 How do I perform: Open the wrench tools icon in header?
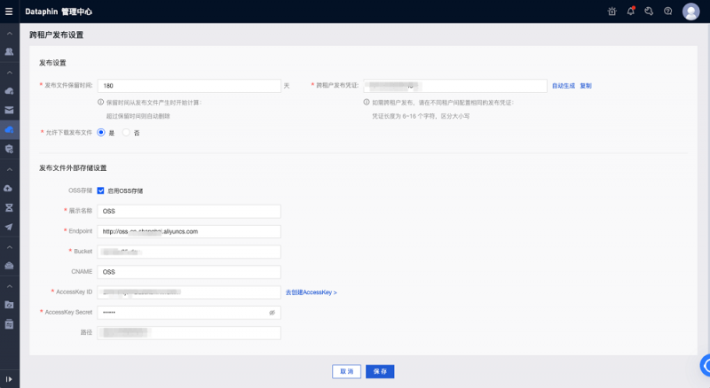point(649,12)
